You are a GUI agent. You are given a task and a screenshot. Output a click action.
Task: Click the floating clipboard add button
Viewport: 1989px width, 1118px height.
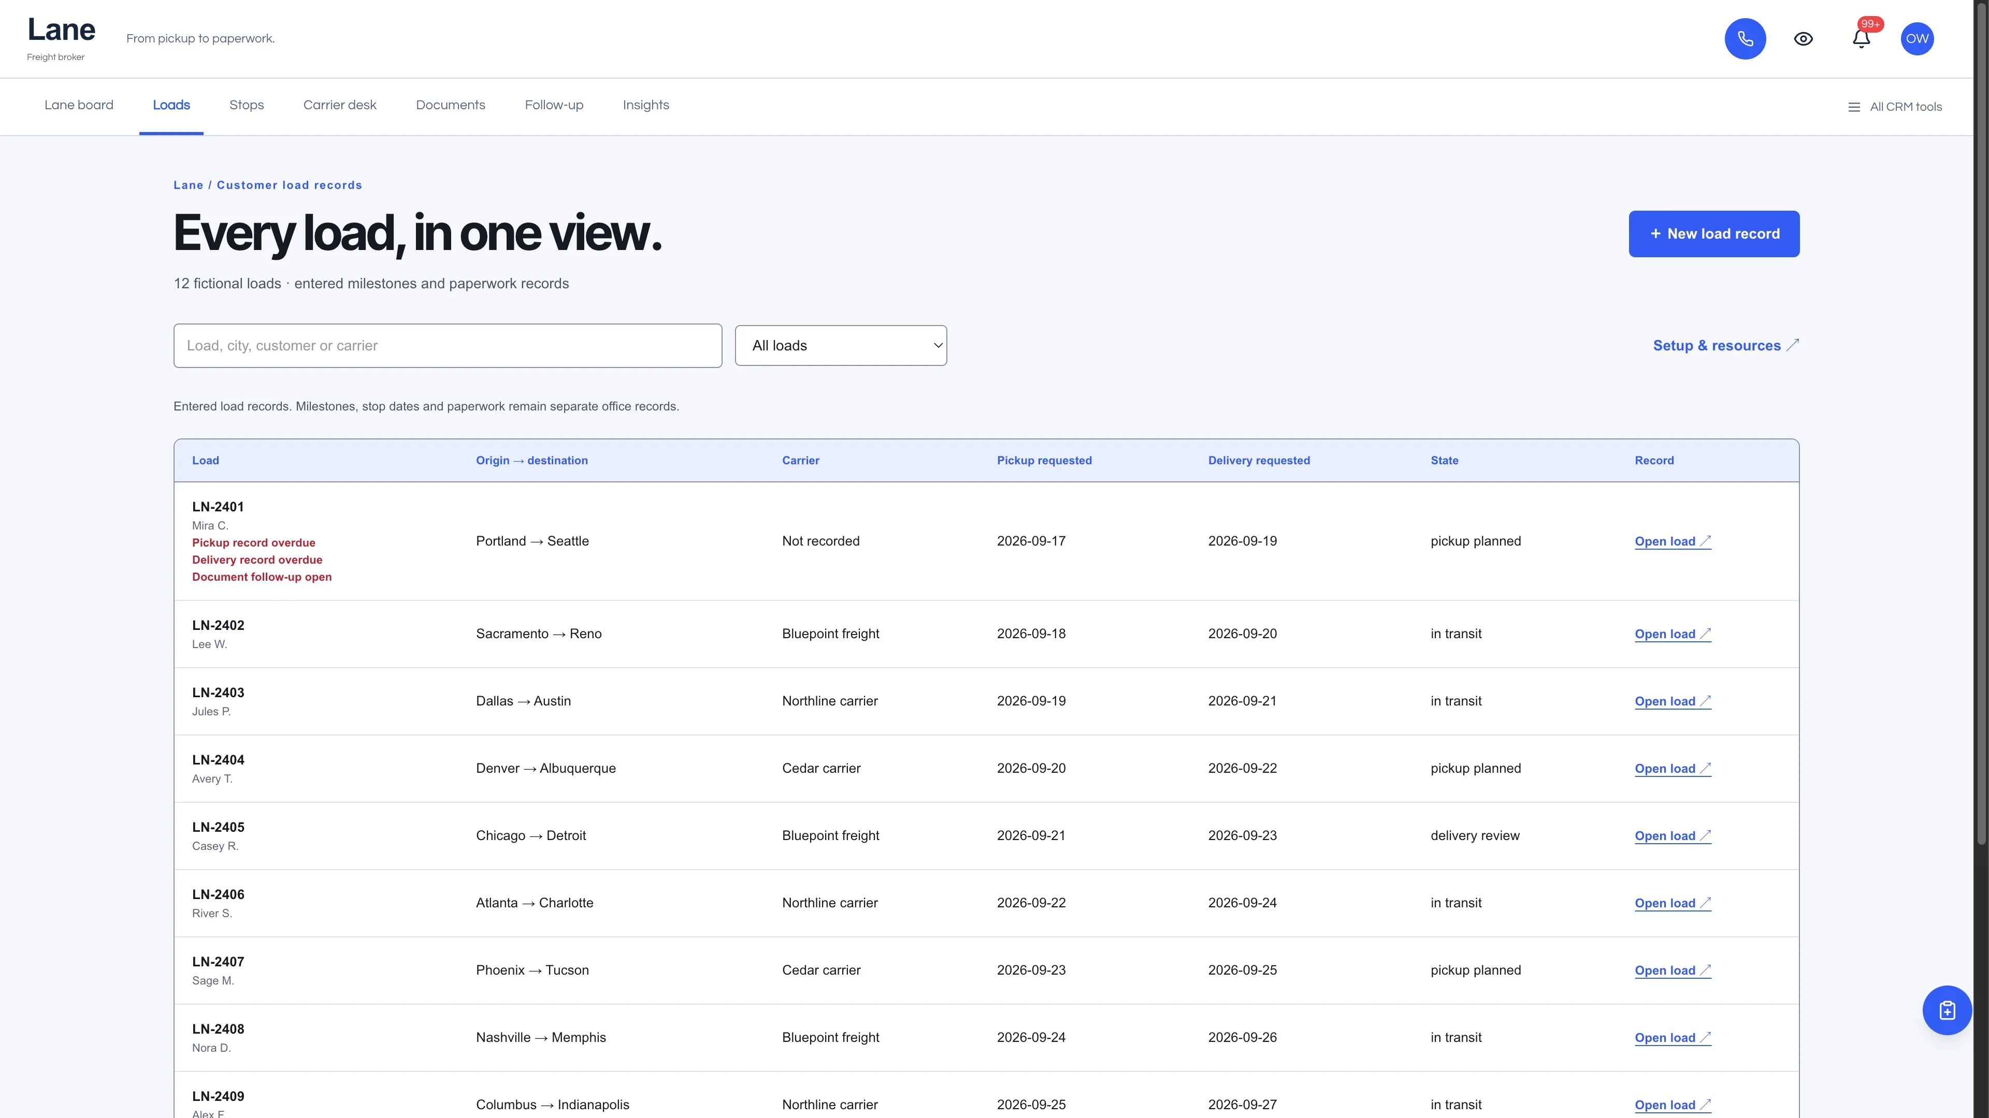[1947, 1010]
